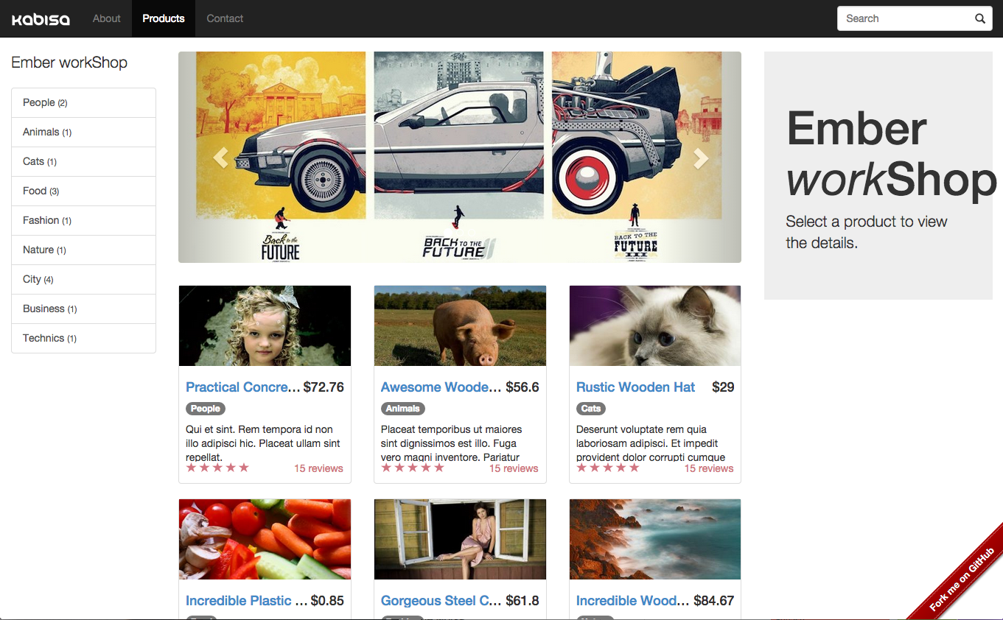This screenshot has width=1003, height=620.
Task: Filter by Fashion category
Action: click(x=83, y=220)
